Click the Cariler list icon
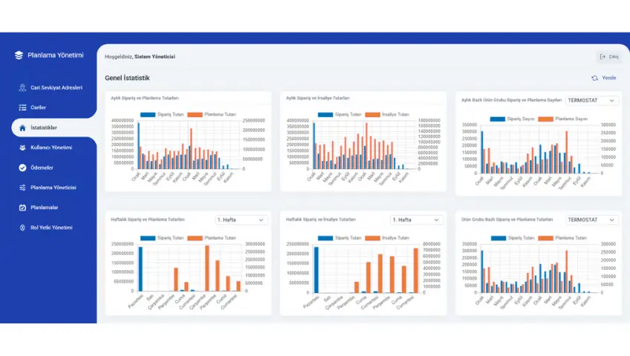Screen dimensions: 630x356 [22, 108]
